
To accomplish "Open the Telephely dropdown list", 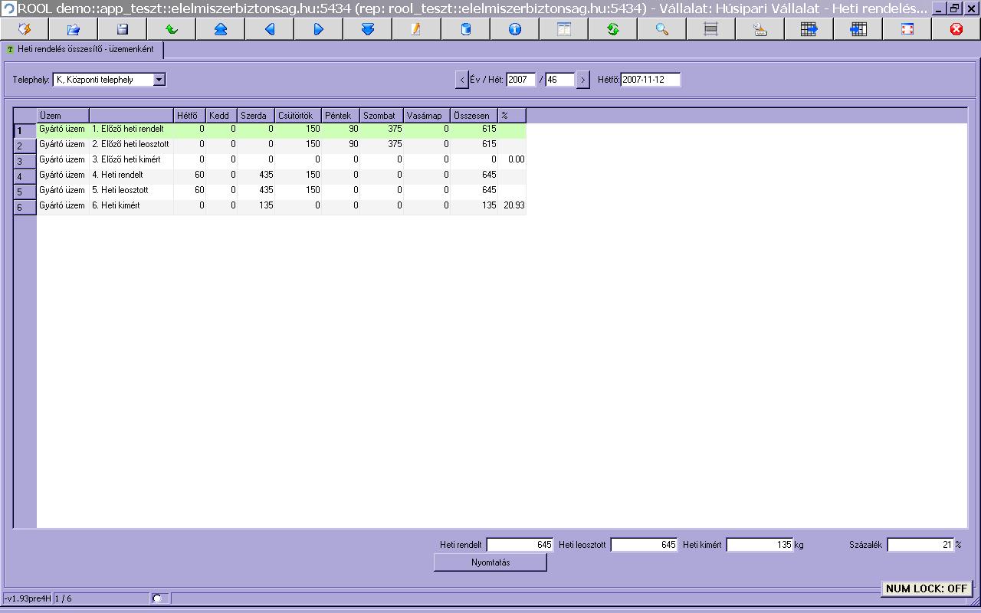I will [x=159, y=80].
